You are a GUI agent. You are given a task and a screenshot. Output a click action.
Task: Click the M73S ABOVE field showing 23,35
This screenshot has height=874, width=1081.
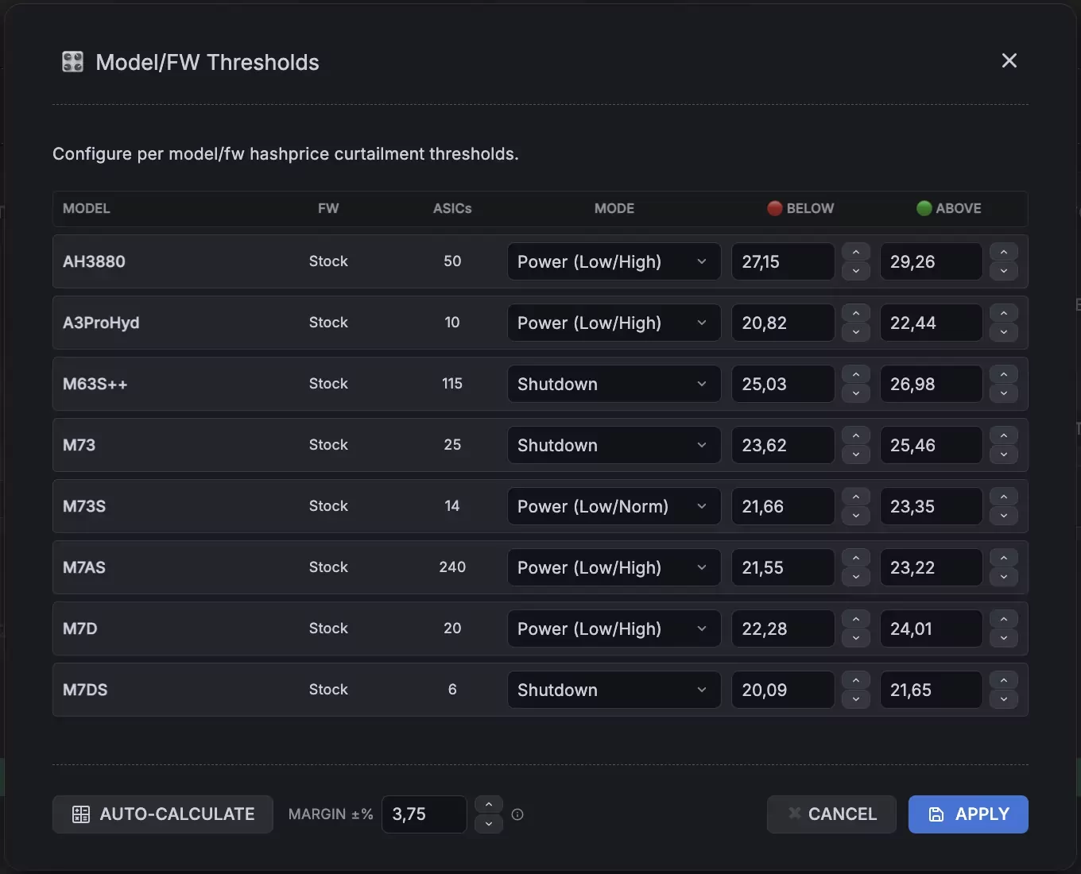pyautogui.click(x=932, y=506)
